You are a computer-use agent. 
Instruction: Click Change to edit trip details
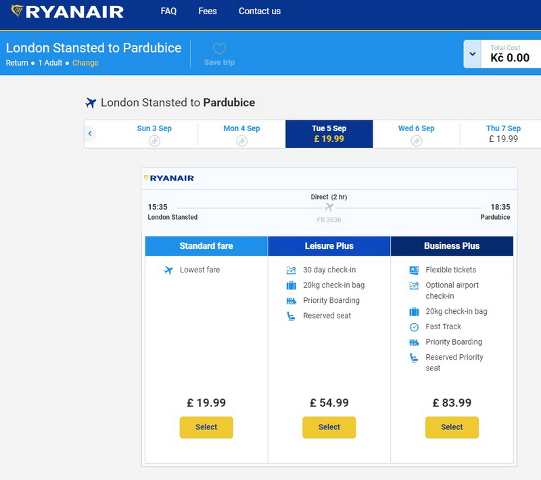[85, 63]
